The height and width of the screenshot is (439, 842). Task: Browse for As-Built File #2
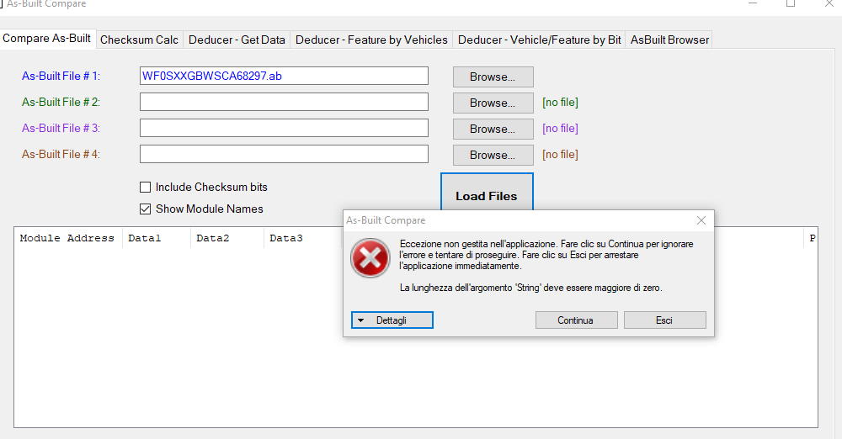click(x=493, y=103)
